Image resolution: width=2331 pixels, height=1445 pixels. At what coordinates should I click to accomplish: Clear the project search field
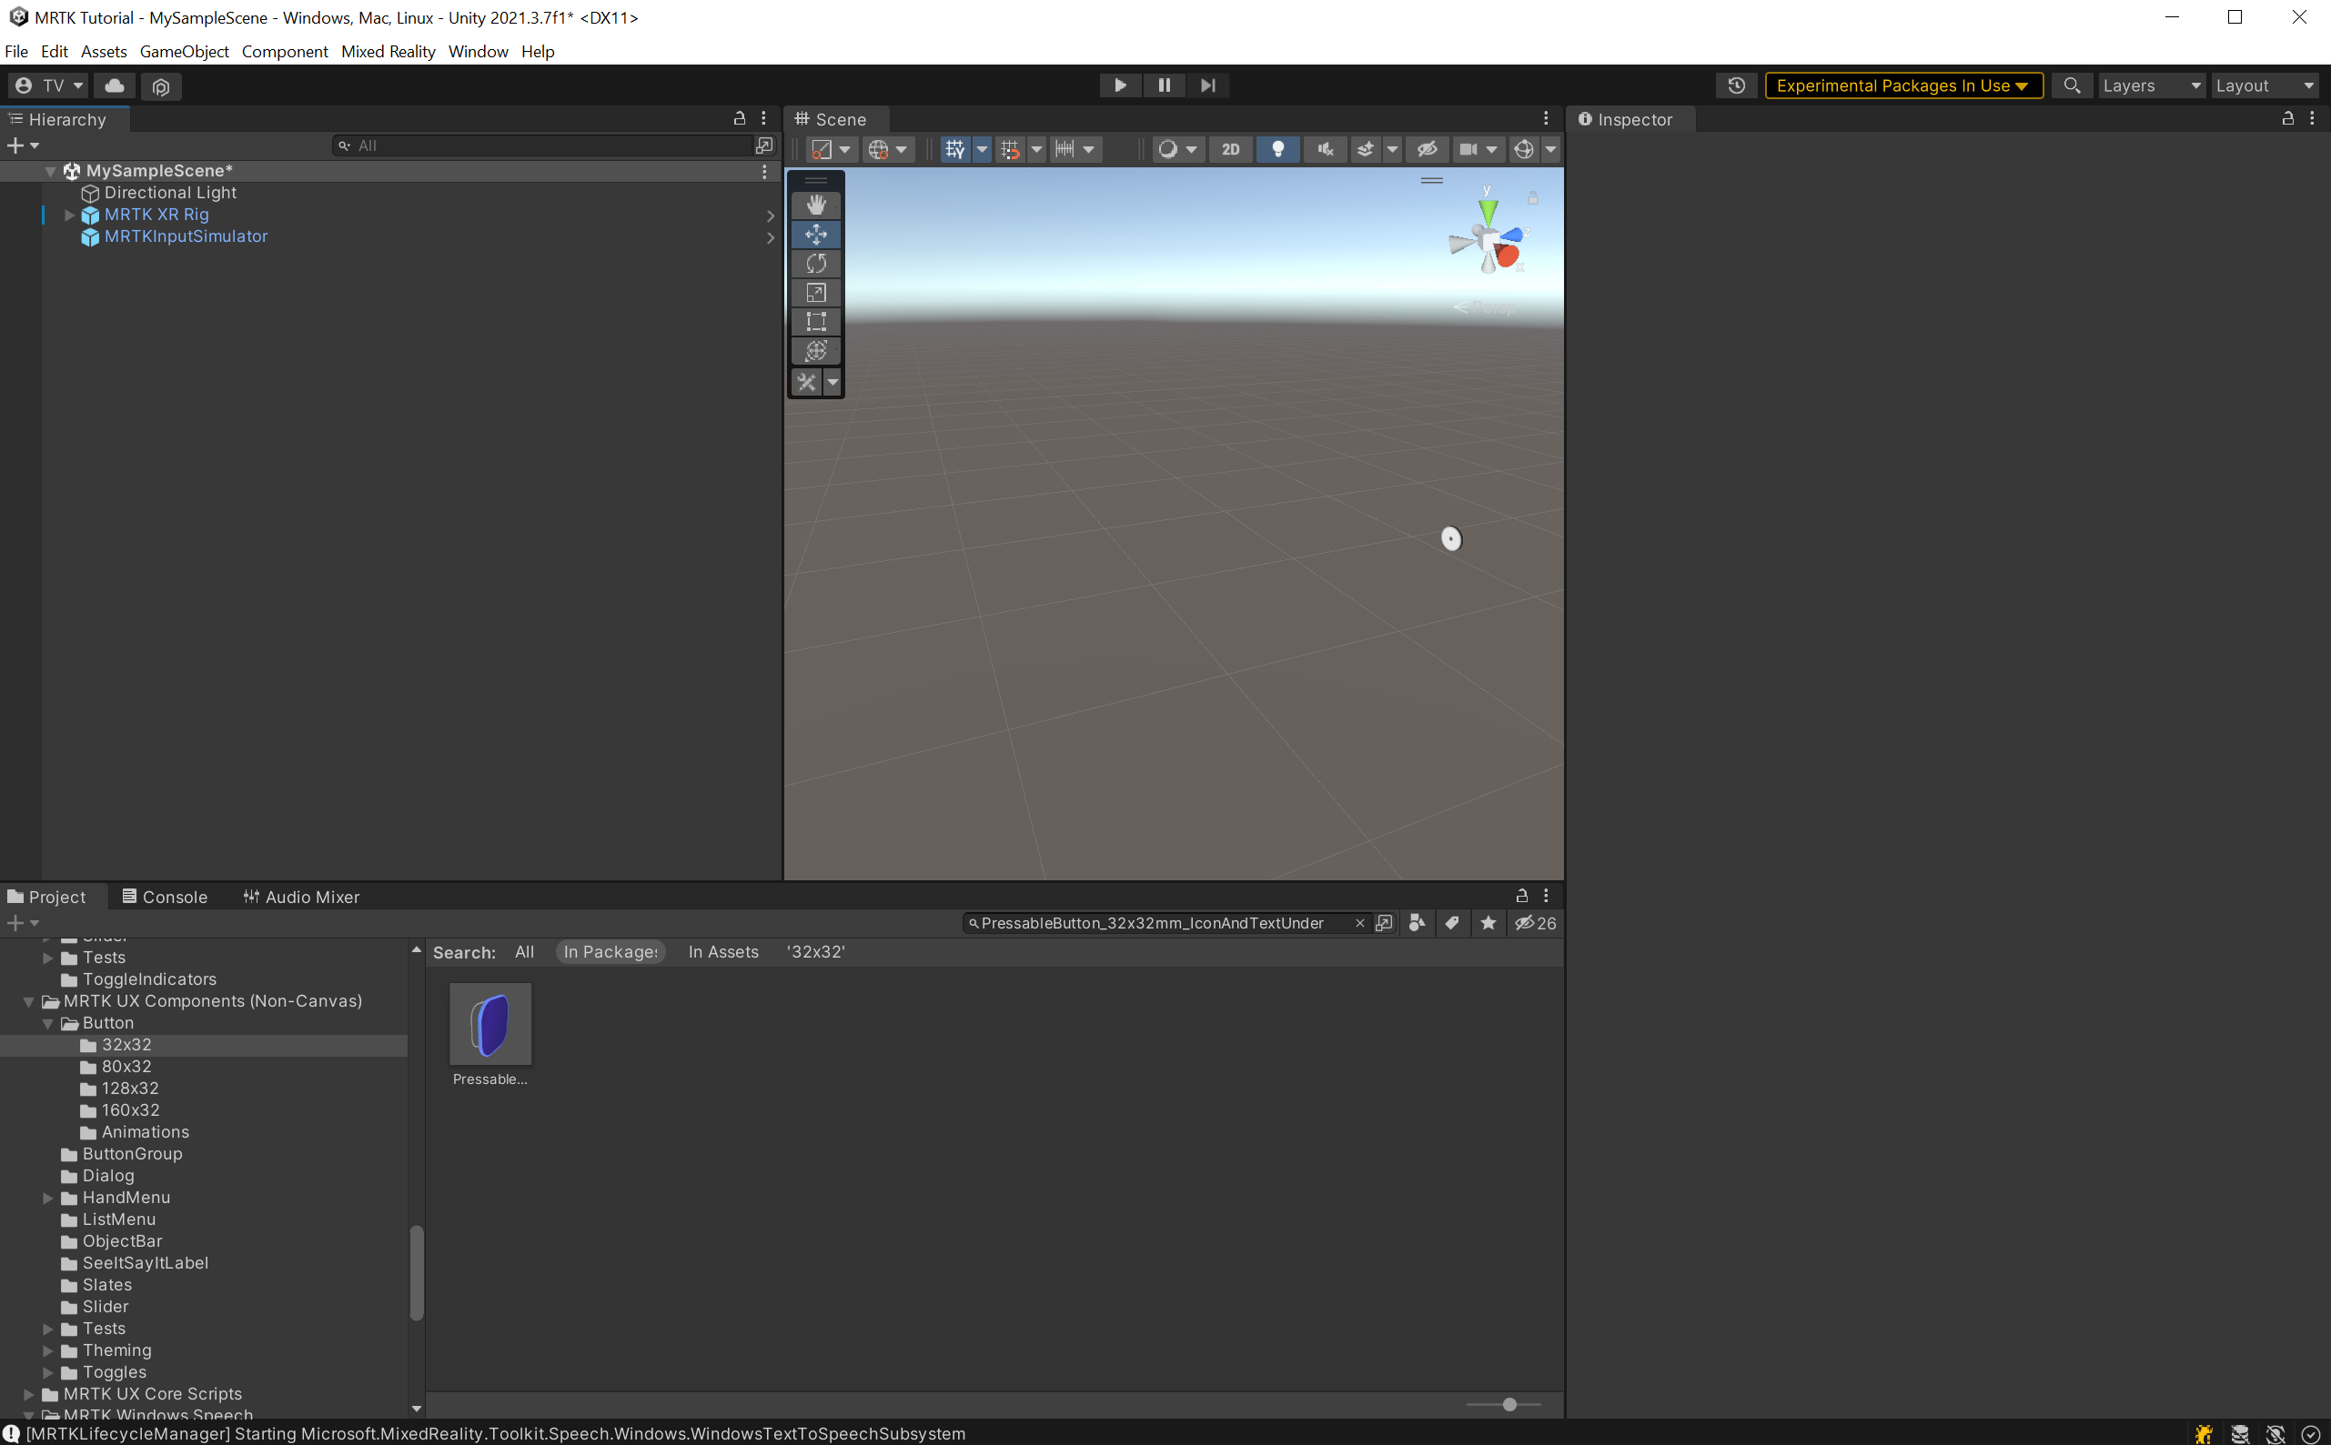[1359, 923]
